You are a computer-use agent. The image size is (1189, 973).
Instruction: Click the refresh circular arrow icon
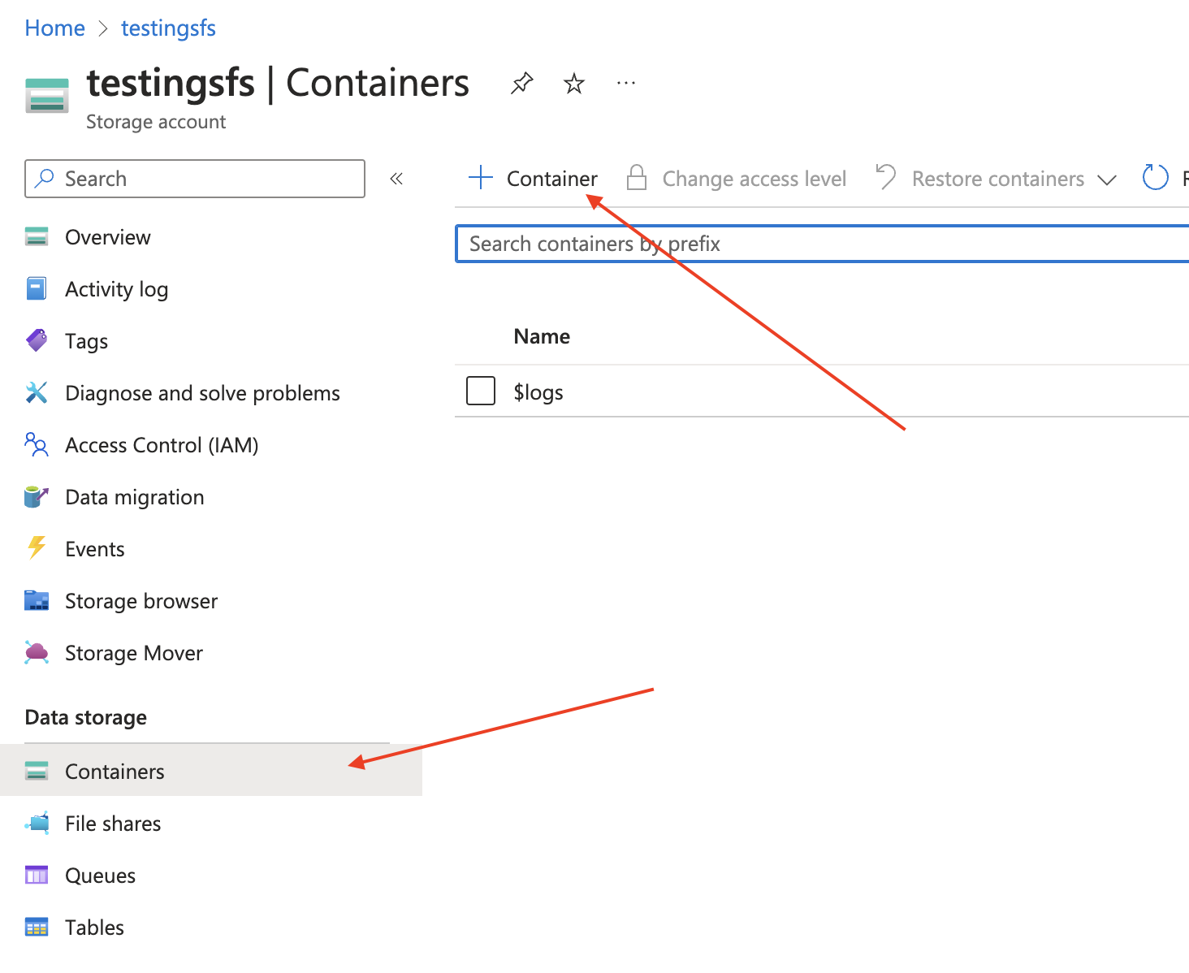tap(1155, 177)
